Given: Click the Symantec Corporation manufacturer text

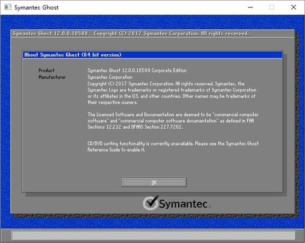Looking at the screenshot, I should coord(110,77).
